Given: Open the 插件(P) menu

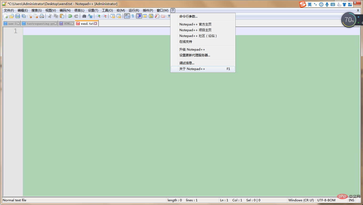Looking at the screenshot, I should pos(148,10).
